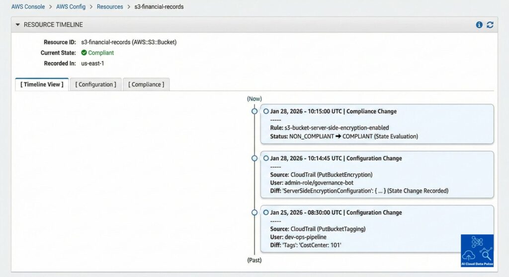Toggle circle inside the PutBucketEncryption event card

click(266, 158)
